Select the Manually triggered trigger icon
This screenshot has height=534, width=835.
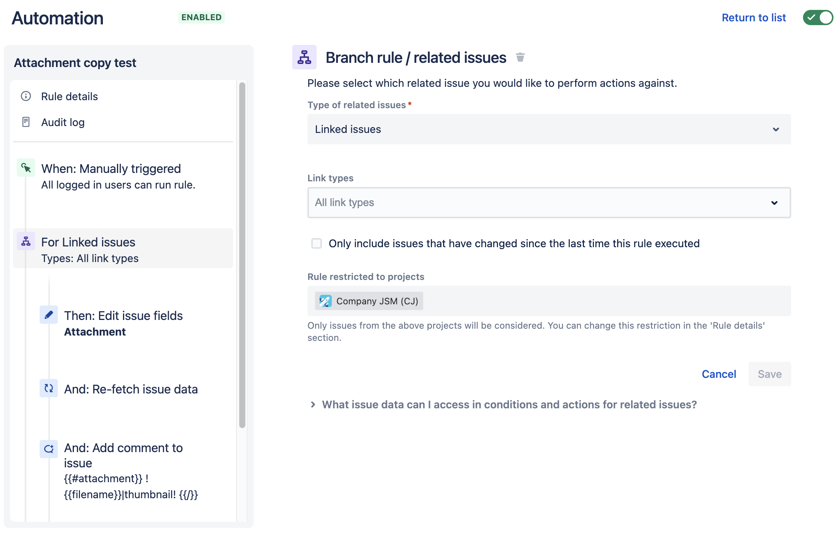[26, 168]
